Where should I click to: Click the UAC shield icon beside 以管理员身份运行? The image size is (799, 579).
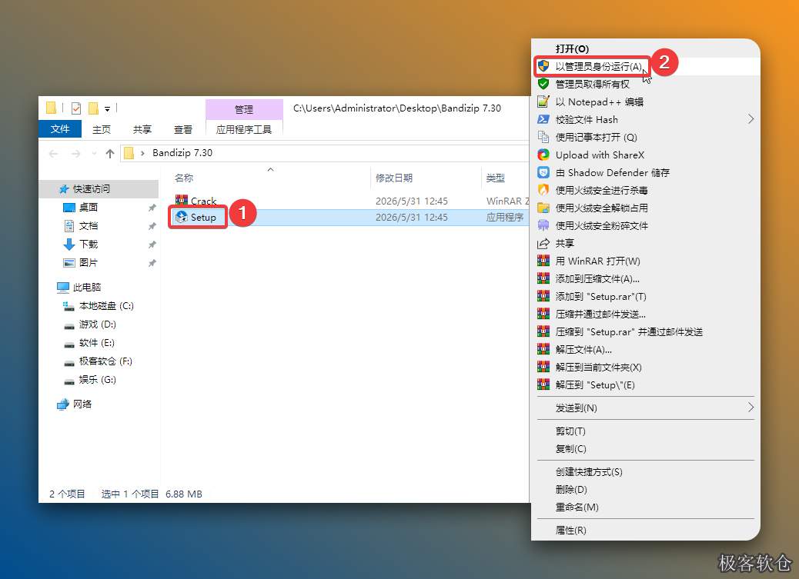coord(543,66)
